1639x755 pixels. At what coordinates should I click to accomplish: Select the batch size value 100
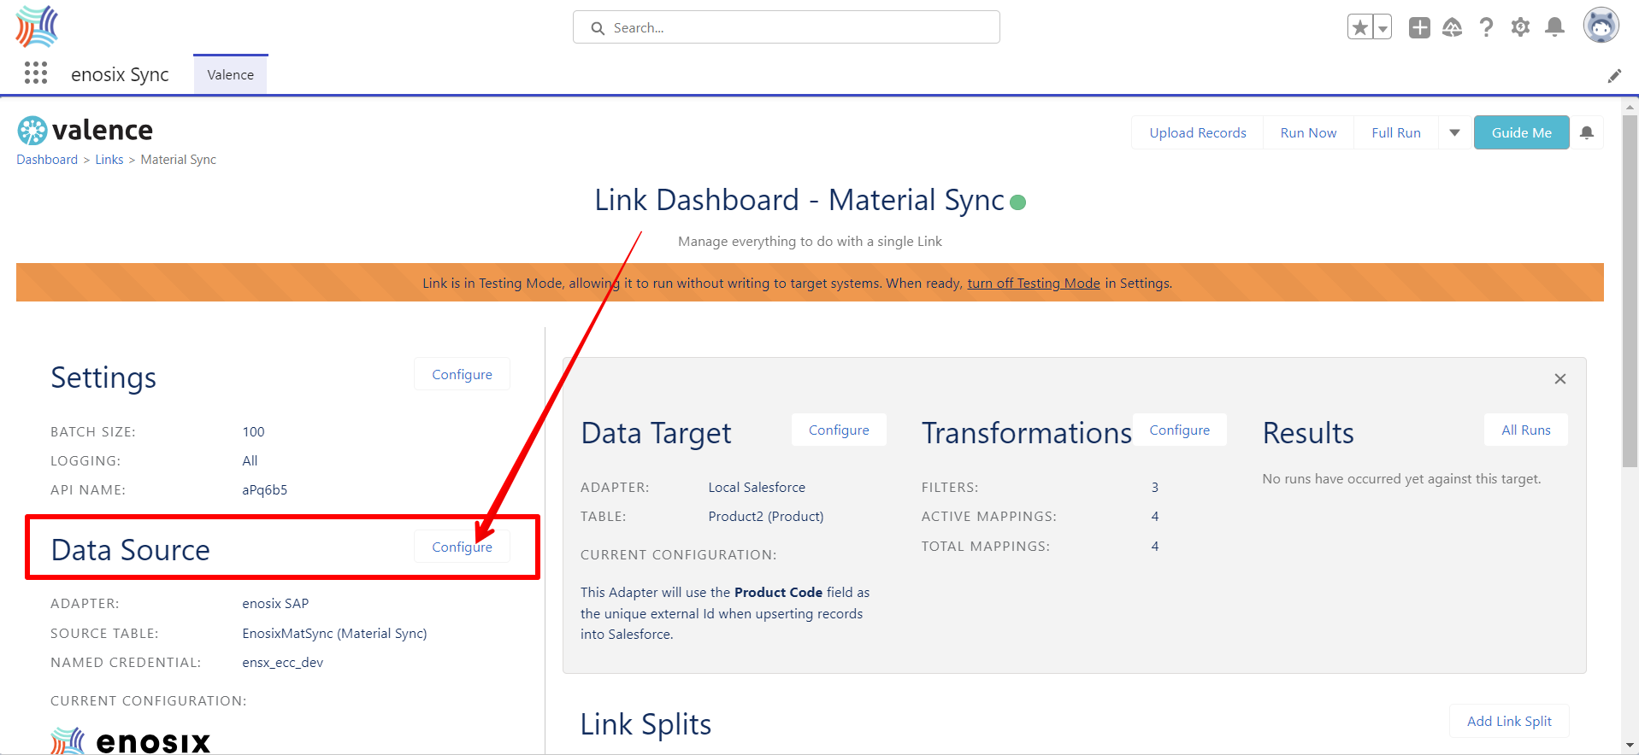(x=253, y=431)
